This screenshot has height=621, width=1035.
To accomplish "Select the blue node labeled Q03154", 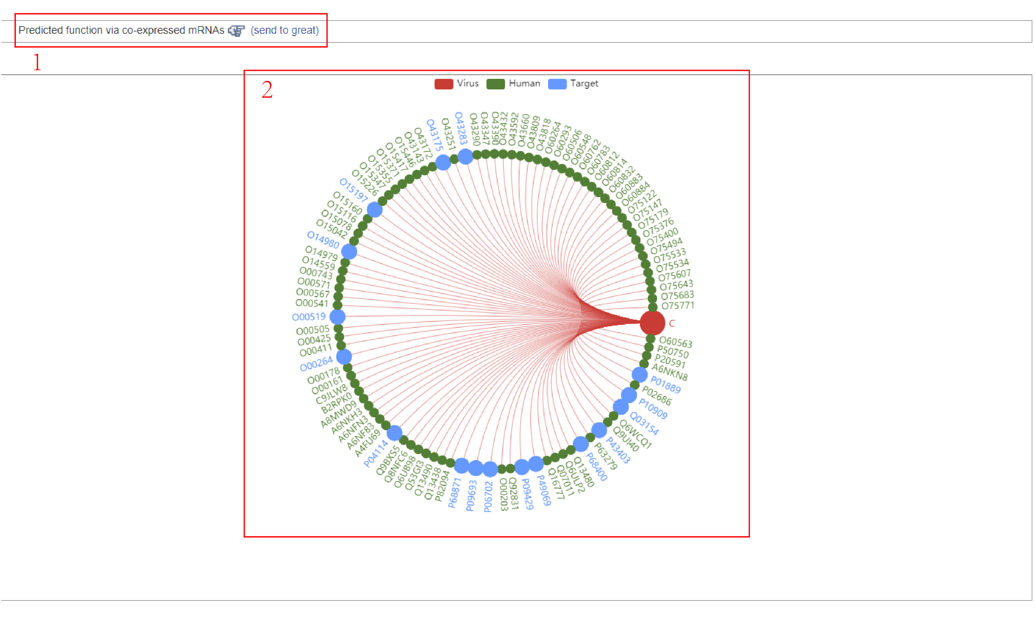I will 620,406.
